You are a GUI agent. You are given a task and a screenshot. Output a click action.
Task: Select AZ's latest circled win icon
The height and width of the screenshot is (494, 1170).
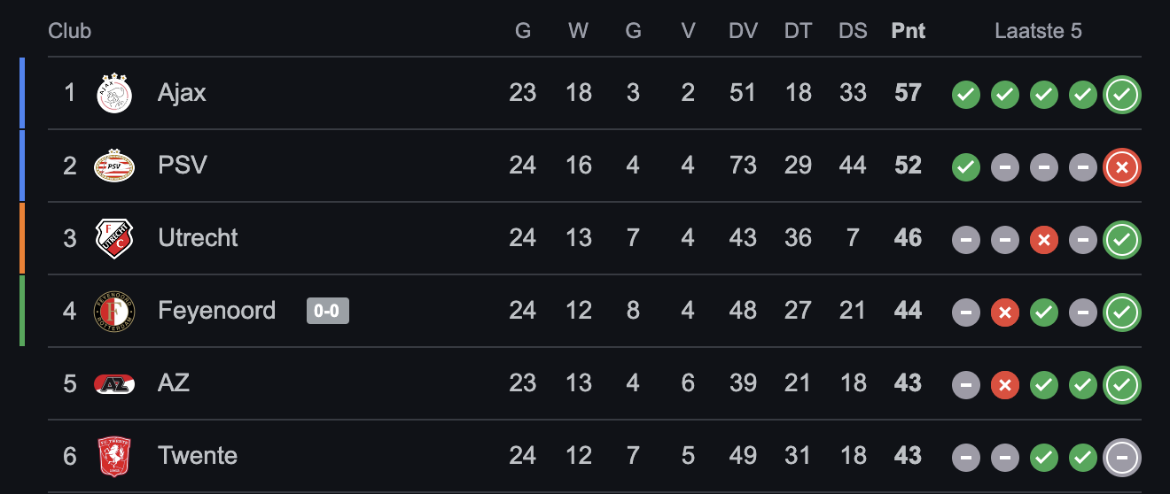(1122, 385)
